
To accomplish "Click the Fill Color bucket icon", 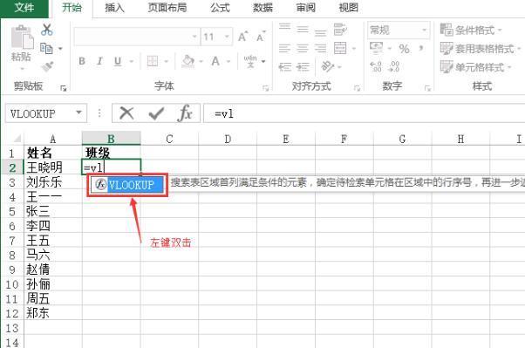I will click(187, 61).
